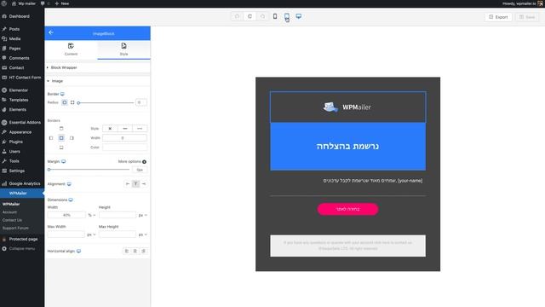
Task: Open WordPress logo menu in admin bar
Action: coord(4,3)
